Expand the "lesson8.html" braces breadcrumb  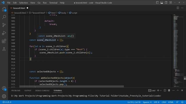[x=37, y=13]
